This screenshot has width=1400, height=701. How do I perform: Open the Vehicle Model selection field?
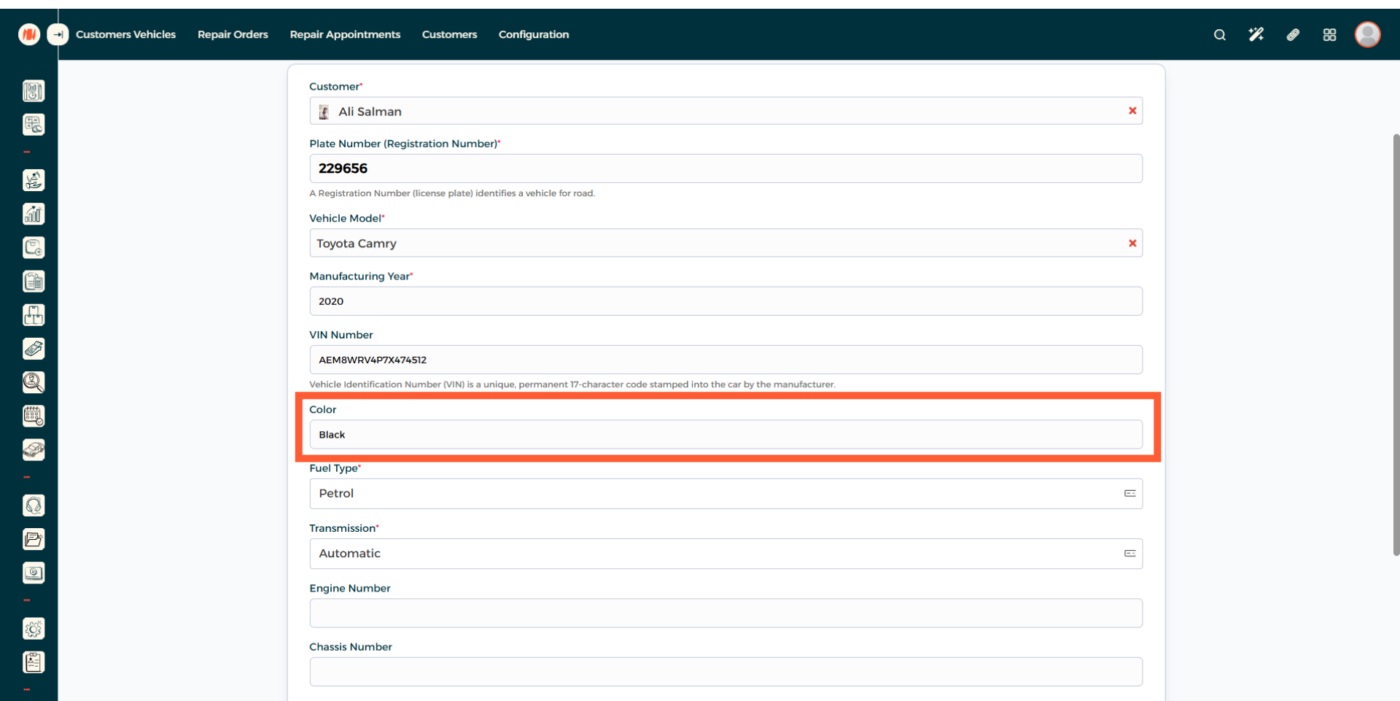point(715,244)
